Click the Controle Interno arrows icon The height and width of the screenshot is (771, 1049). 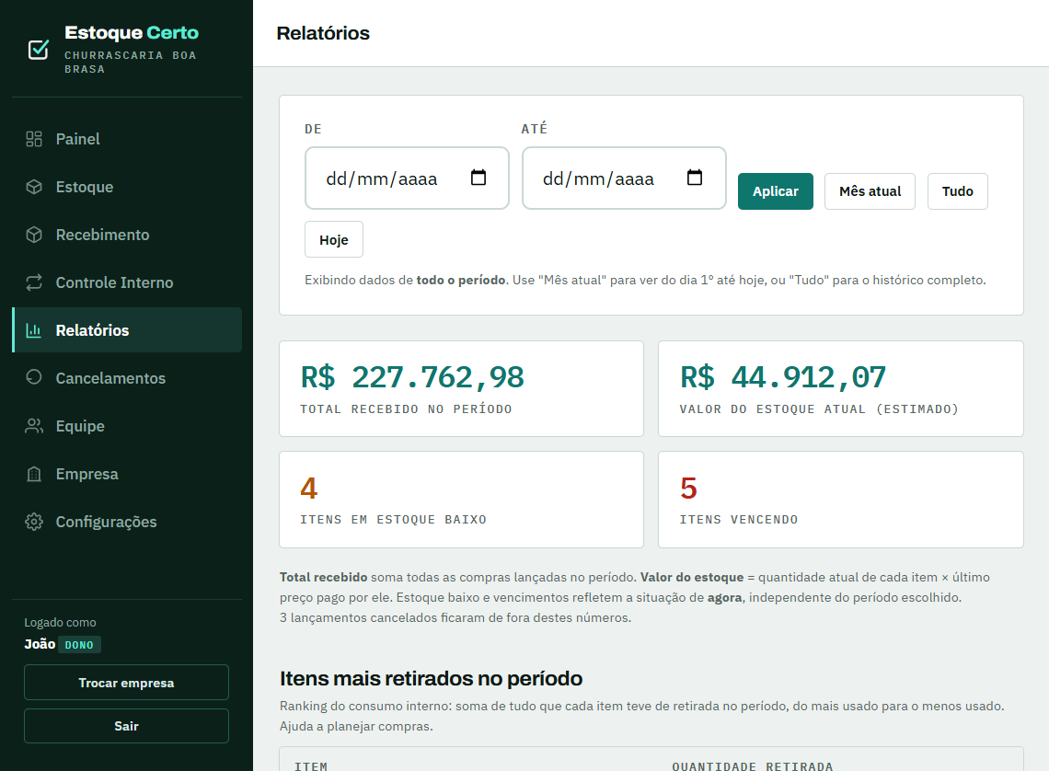[34, 282]
